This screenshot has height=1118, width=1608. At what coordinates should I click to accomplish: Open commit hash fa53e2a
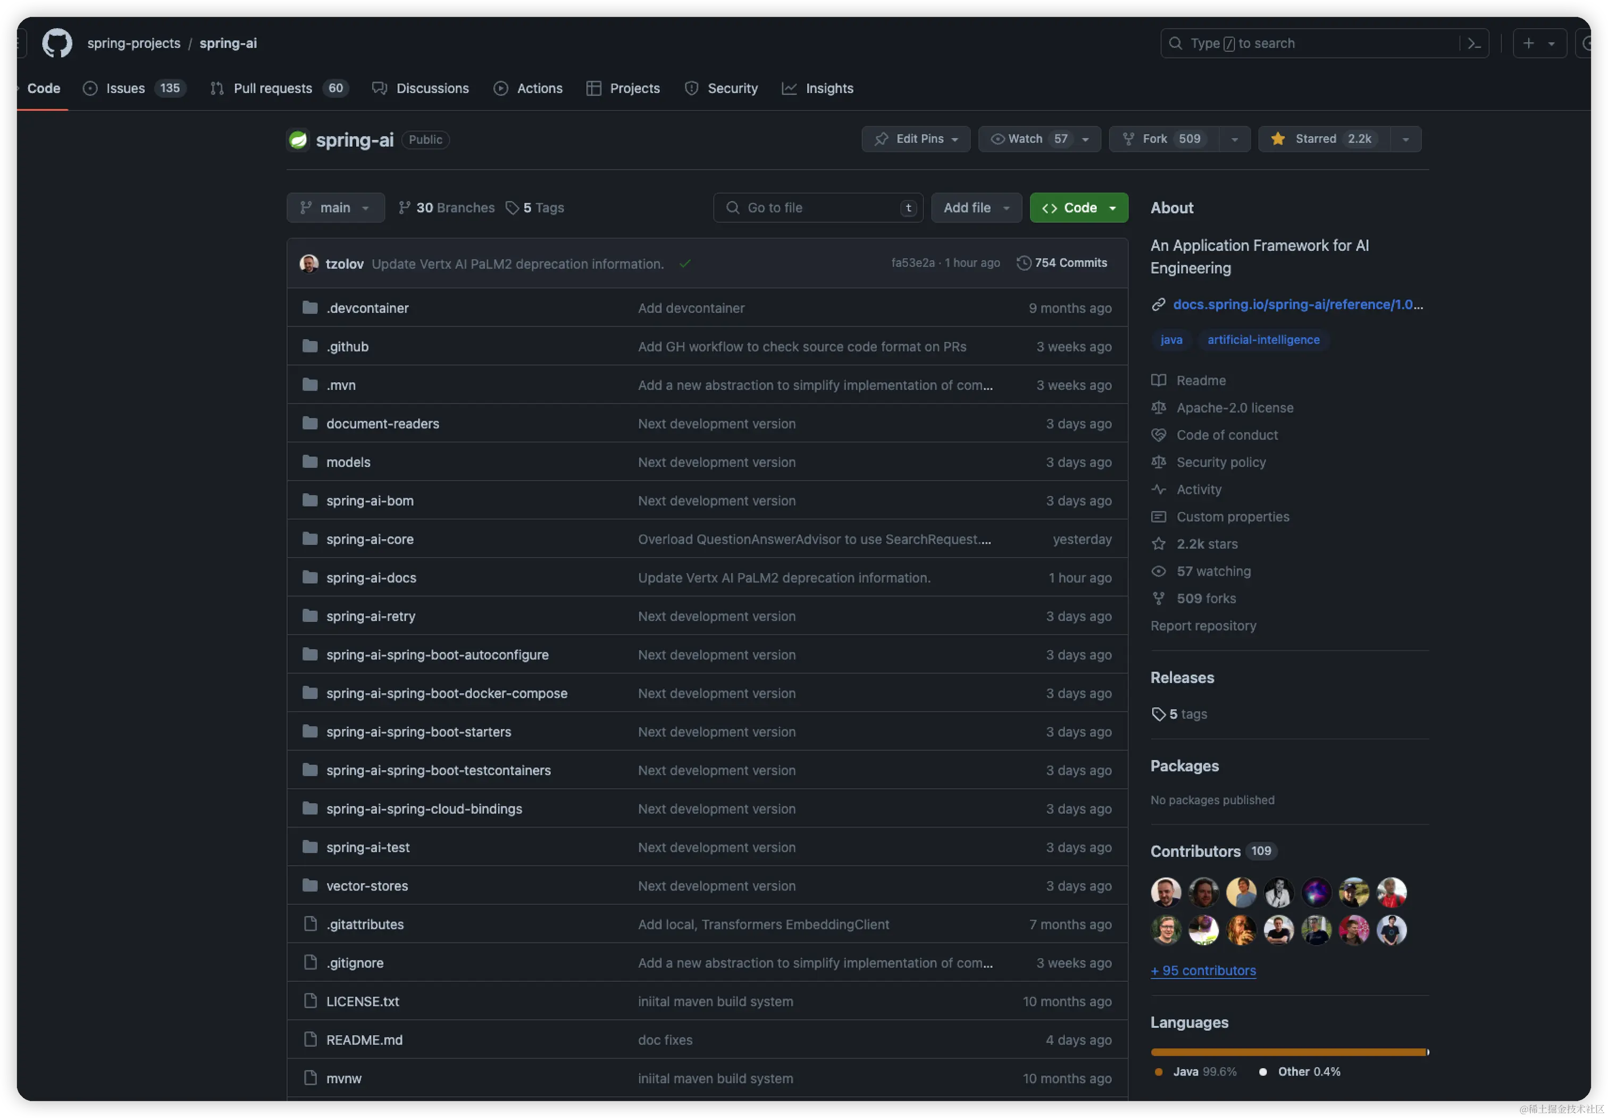[x=912, y=263]
